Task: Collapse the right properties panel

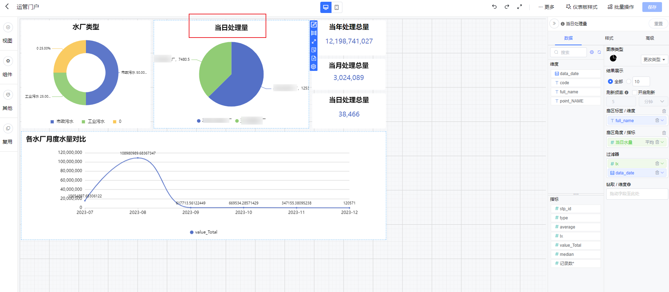Action: (554, 24)
